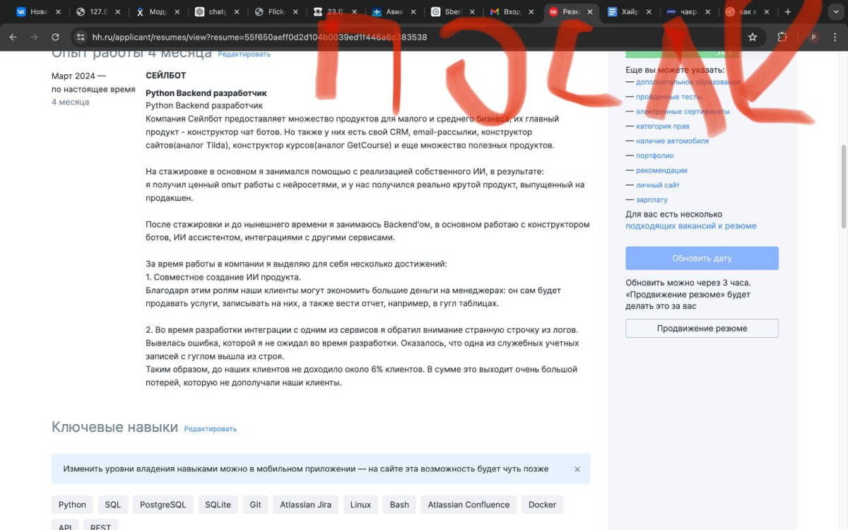Open a new browser tab
Image resolution: width=848 pixels, height=530 pixels.
point(788,12)
